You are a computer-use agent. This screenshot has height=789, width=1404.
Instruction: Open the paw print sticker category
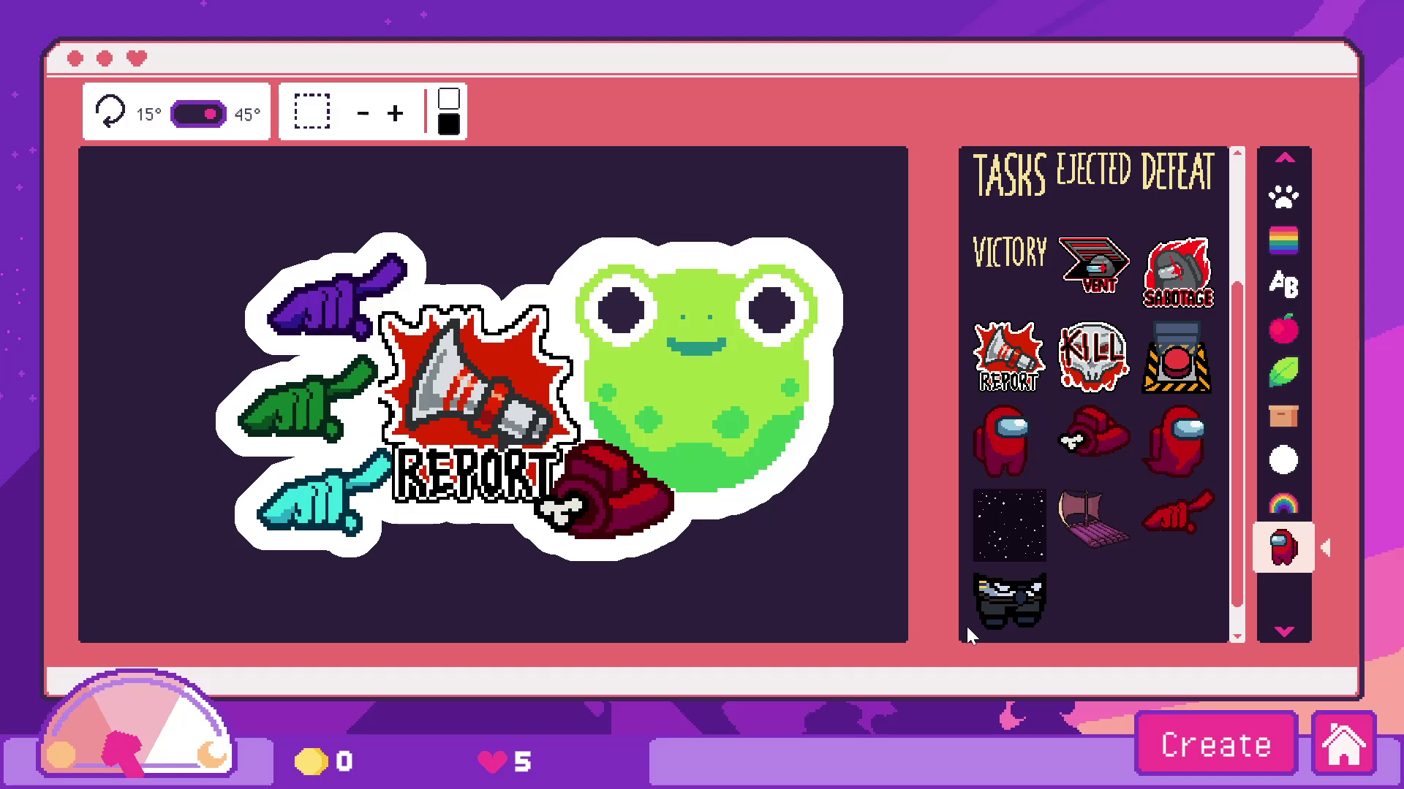tap(1283, 196)
